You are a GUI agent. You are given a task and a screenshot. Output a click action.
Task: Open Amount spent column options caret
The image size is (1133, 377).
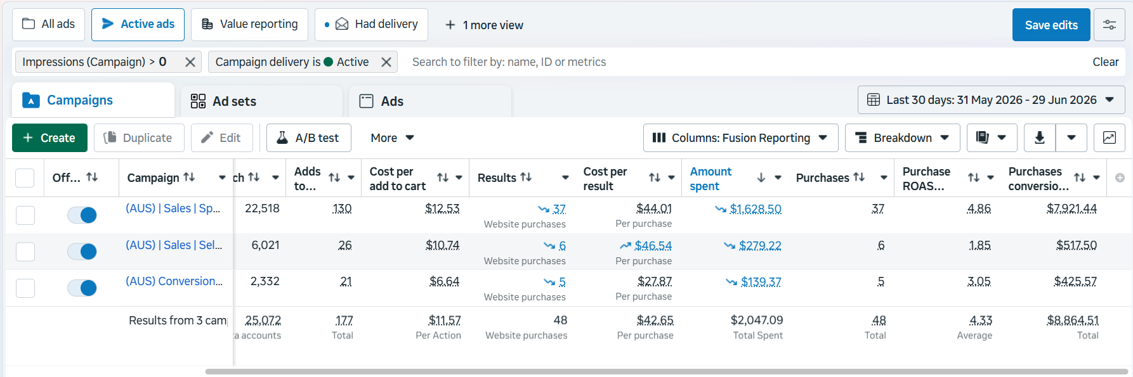tap(778, 178)
